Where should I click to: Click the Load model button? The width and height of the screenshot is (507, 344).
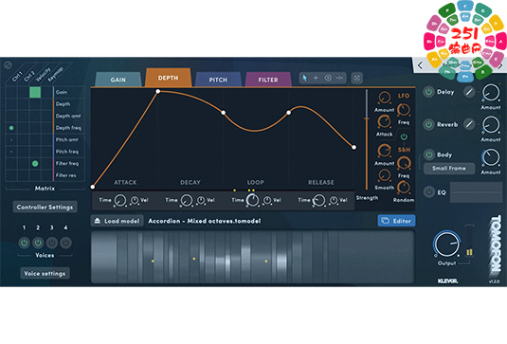(118, 221)
